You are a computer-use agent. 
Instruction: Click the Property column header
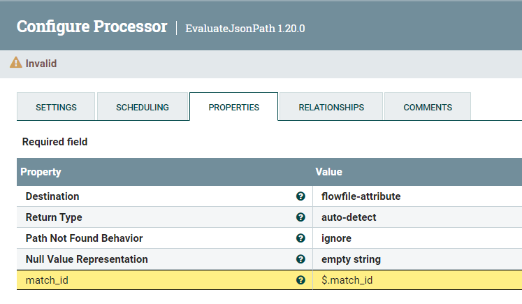click(41, 171)
